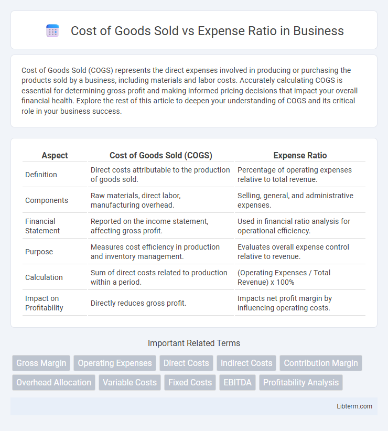Select the 'Definition' row label
The width and height of the screenshot is (388, 431).
pos(41,175)
